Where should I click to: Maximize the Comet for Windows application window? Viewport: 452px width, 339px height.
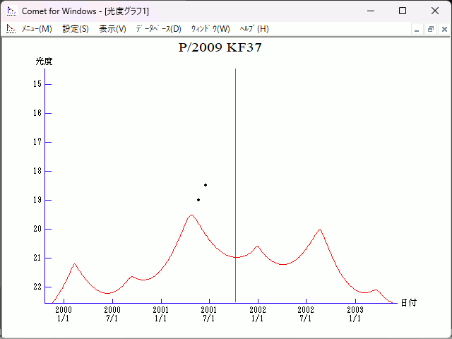pyautogui.click(x=403, y=11)
